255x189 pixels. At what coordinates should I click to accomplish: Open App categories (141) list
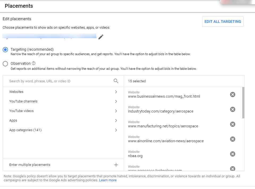click(63, 130)
